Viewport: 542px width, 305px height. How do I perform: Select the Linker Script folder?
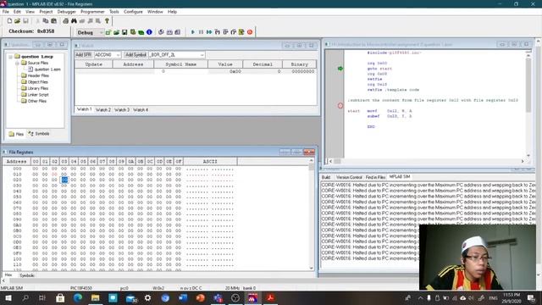click(x=35, y=95)
